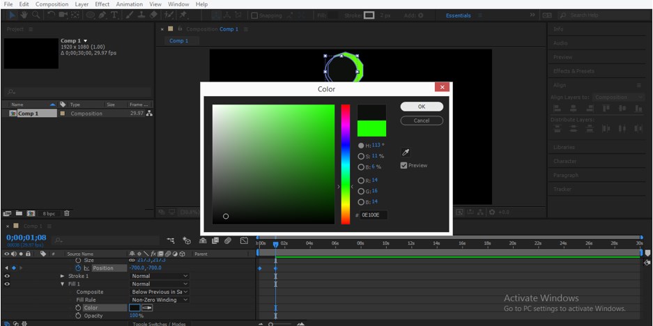Hide Fill 1 with its eye icon
This screenshot has height=326, width=653.
7,284
